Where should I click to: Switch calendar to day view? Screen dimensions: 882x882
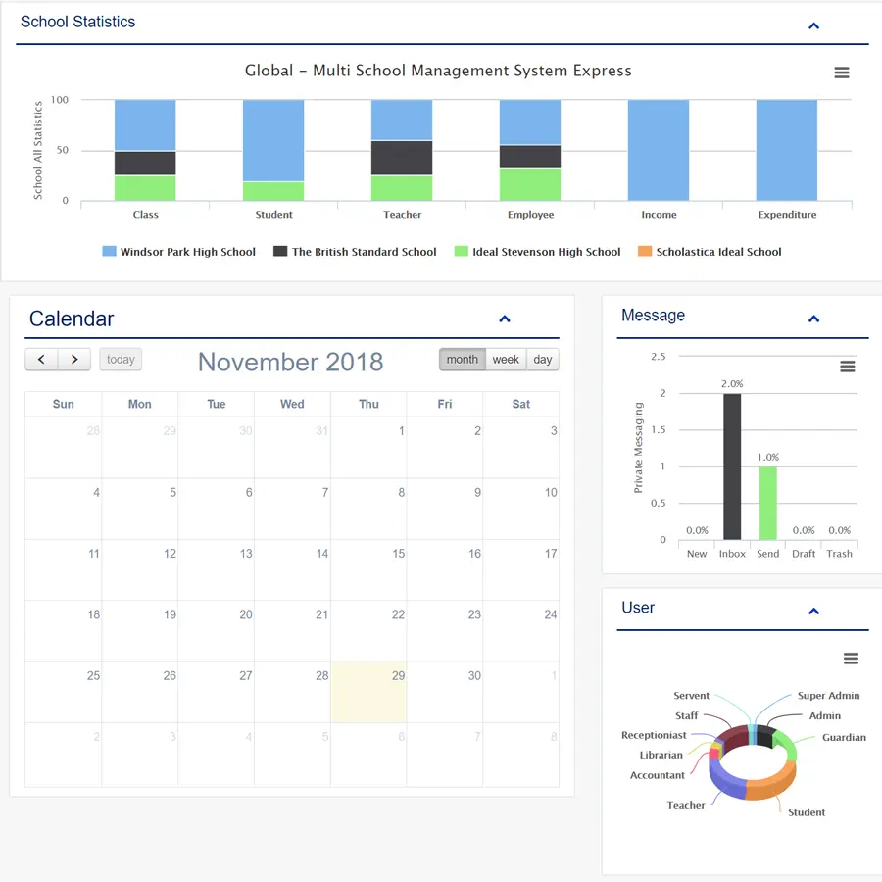pos(542,360)
